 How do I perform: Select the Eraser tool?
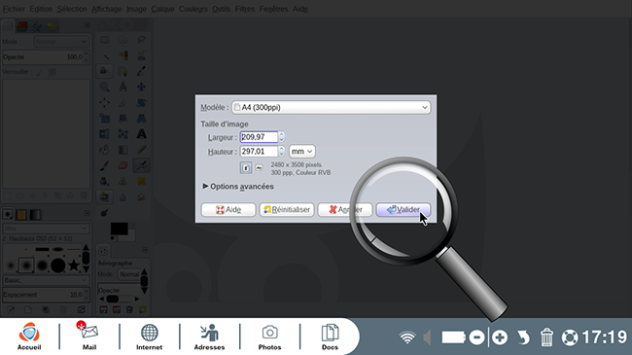(123, 165)
